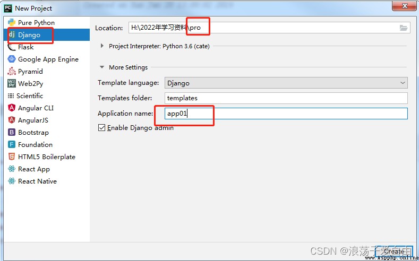
Task: Choose the Scientific label
Action: 30,95
